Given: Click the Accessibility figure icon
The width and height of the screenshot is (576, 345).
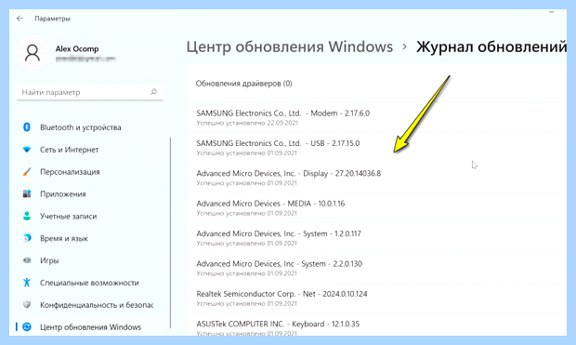Looking at the screenshot, I should click(27, 283).
